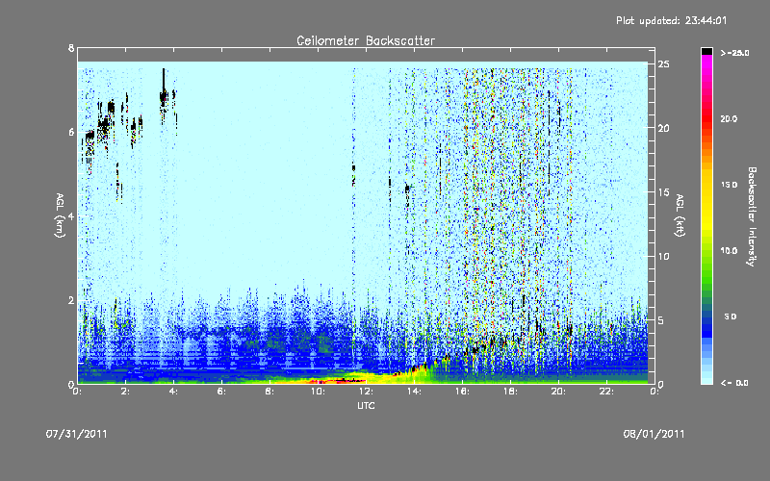770x481 pixels.
Task: Click the start date 07/31/2011
Action: (x=77, y=434)
